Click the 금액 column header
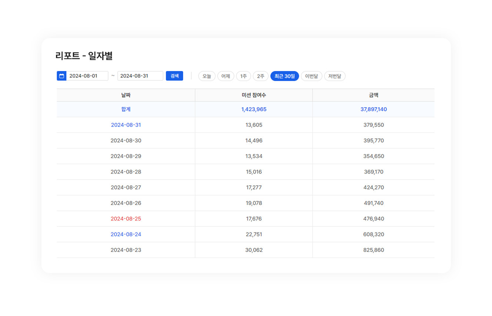This screenshot has width=492, height=316. tap(374, 95)
